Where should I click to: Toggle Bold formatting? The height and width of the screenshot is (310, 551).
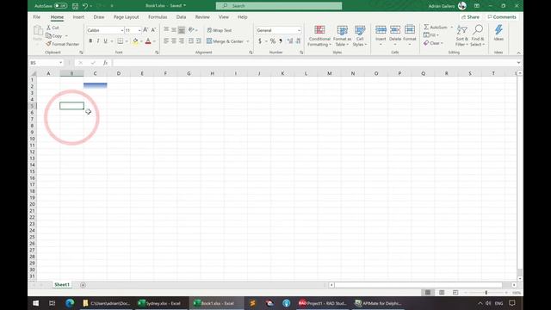tap(90, 41)
